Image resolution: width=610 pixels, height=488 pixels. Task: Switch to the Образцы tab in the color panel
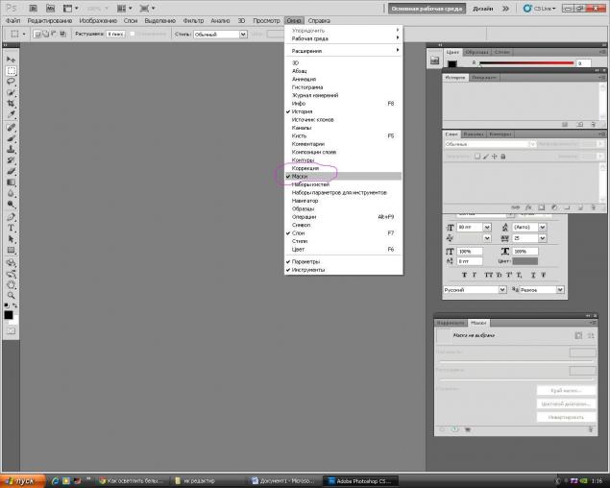click(476, 52)
